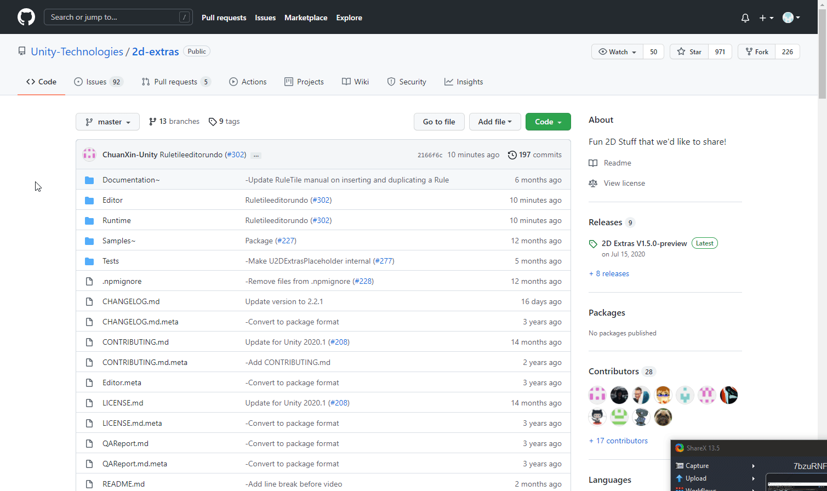Screen dimensions: 827x491
Task: Open README.md in file list
Action: point(123,484)
